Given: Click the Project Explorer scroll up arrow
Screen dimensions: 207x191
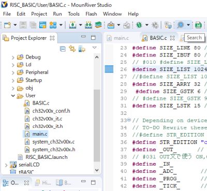Looking at the screenshot, I should [x=97, y=57].
